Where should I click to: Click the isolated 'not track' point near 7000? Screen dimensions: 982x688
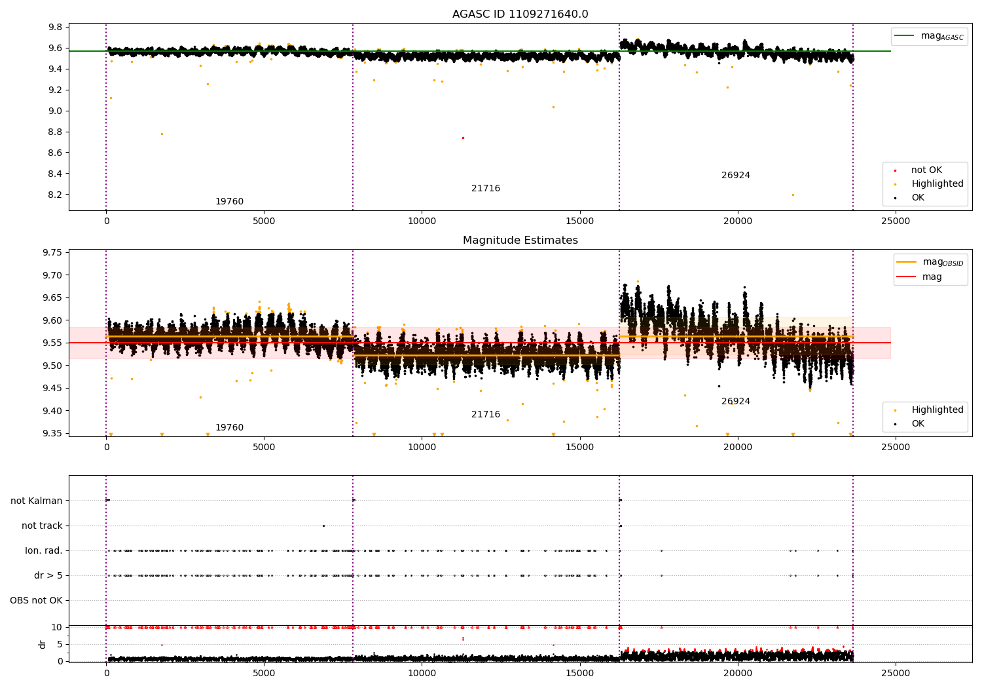tap(323, 526)
